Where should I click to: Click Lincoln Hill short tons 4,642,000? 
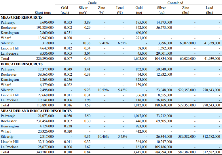click(47, 48)
